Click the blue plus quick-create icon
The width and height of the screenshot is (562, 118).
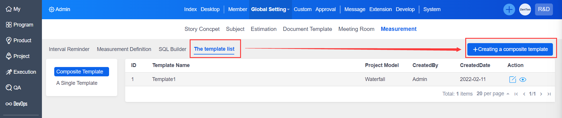509,10
